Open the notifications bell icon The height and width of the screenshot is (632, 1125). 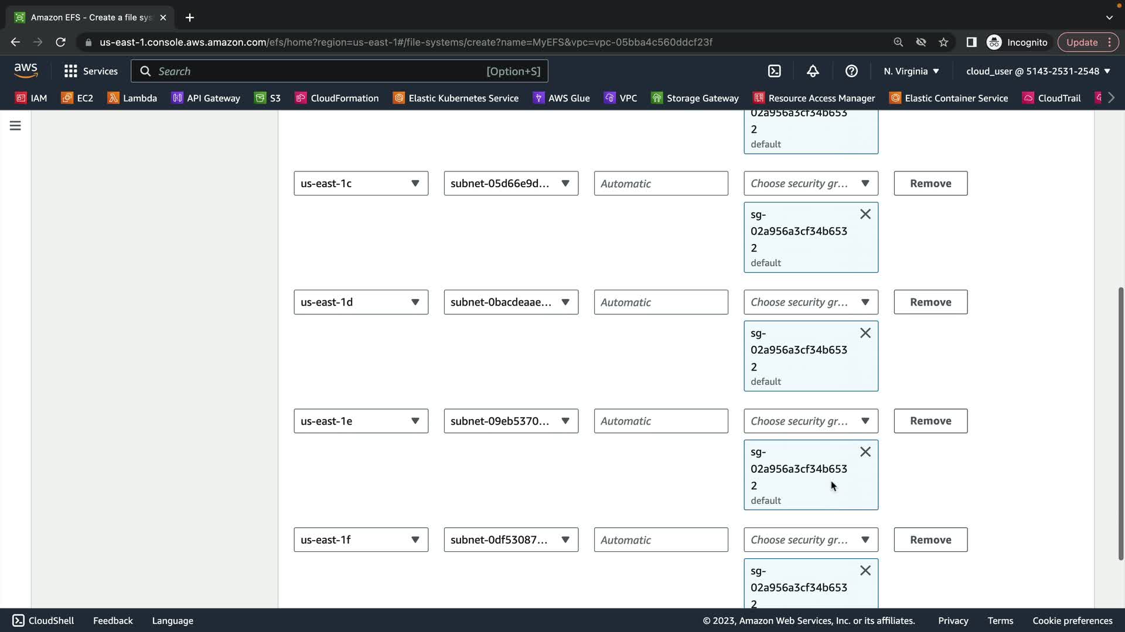[813, 71]
